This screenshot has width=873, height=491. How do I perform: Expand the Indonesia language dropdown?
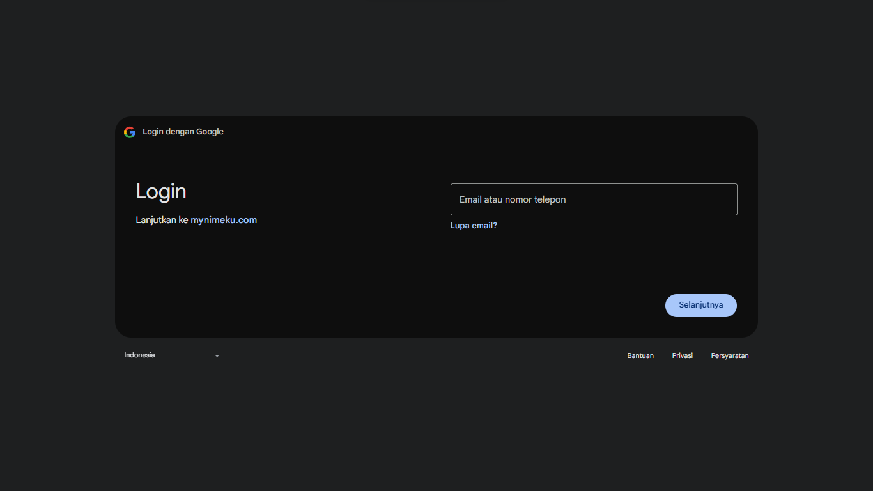(x=171, y=355)
